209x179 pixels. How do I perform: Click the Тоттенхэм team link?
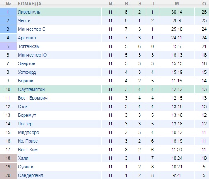coord(29,46)
